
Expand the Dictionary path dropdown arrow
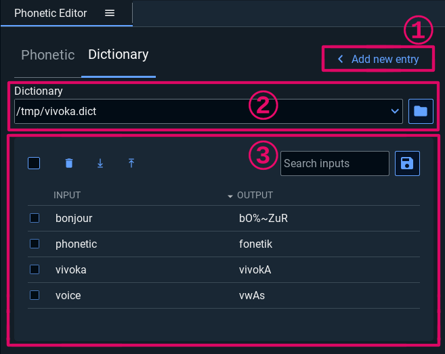(x=395, y=111)
